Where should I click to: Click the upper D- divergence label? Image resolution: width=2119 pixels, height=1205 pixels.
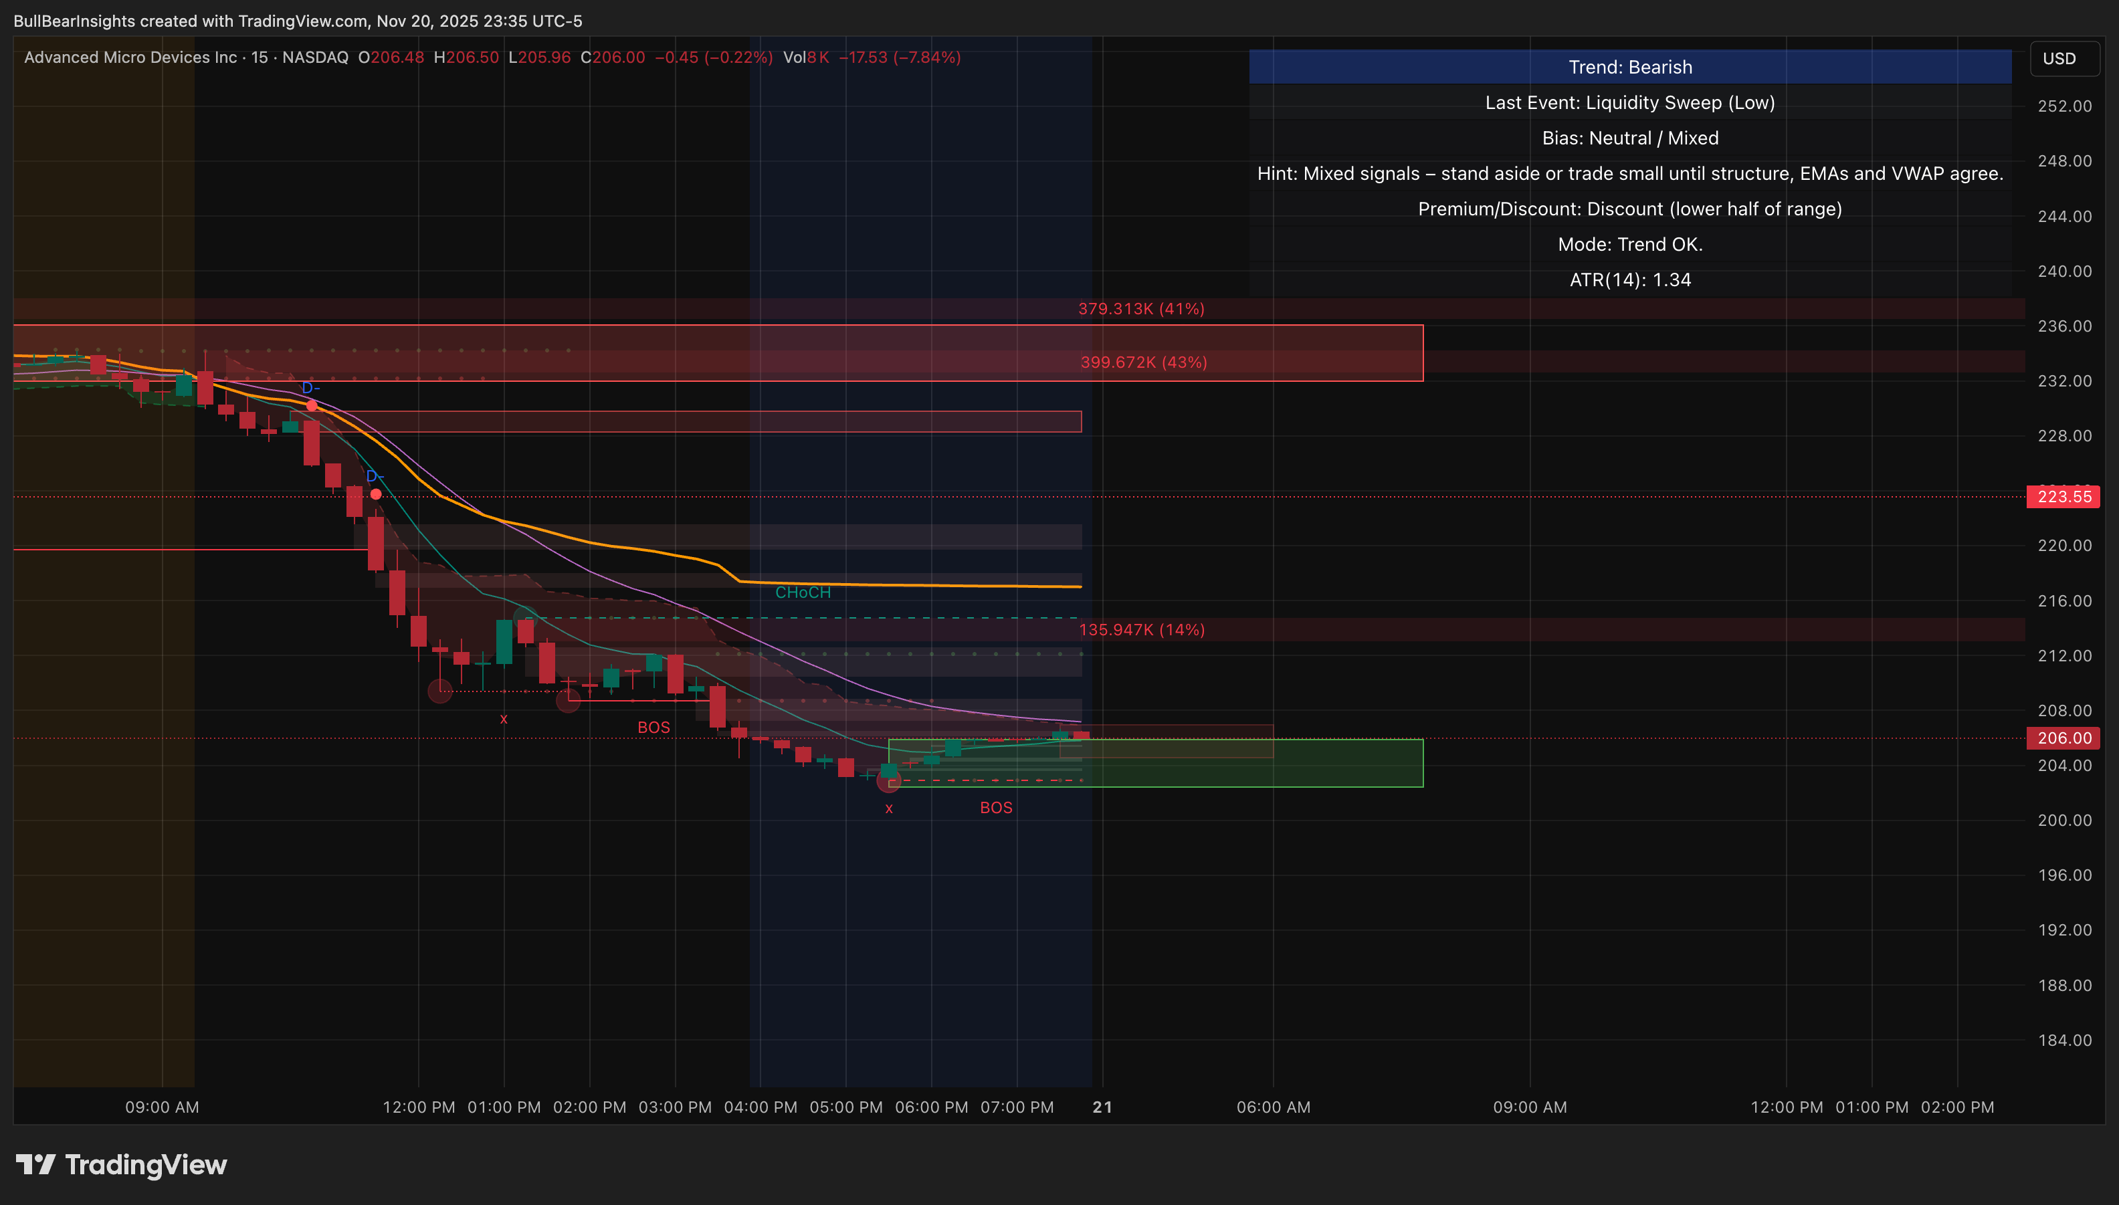point(310,388)
